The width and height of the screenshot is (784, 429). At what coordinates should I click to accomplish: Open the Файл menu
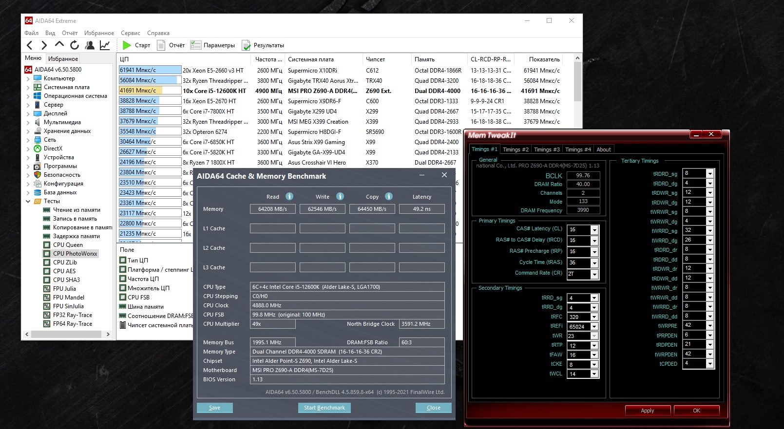pyautogui.click(x=32, y=33)
